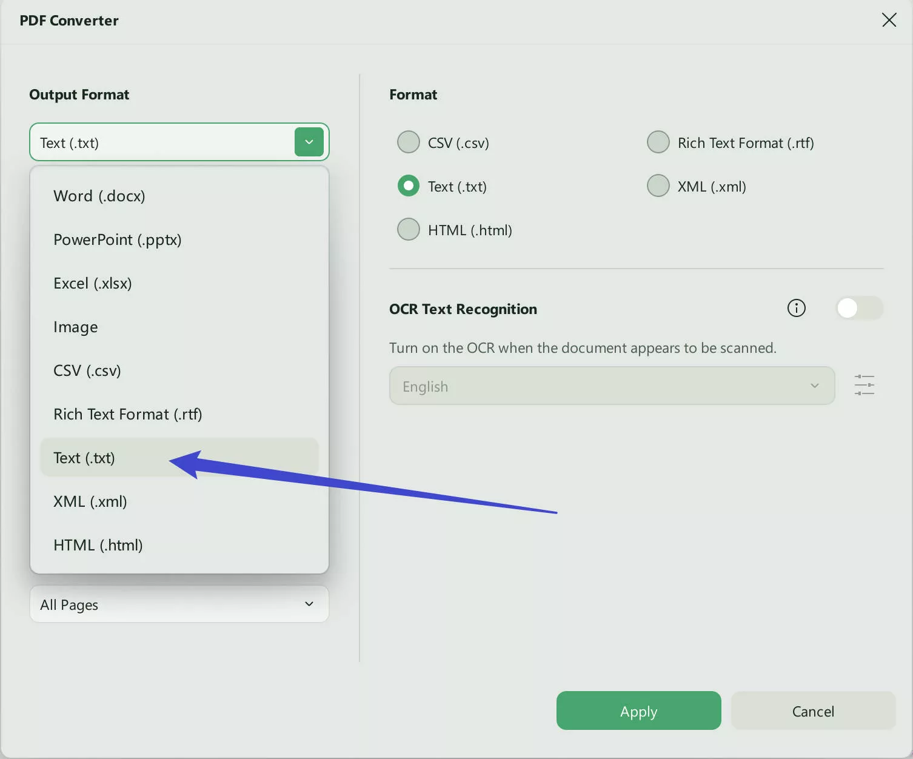
Task: Select Excel (.xlsx) in the dropdown list
Action: tap(93, 283)
